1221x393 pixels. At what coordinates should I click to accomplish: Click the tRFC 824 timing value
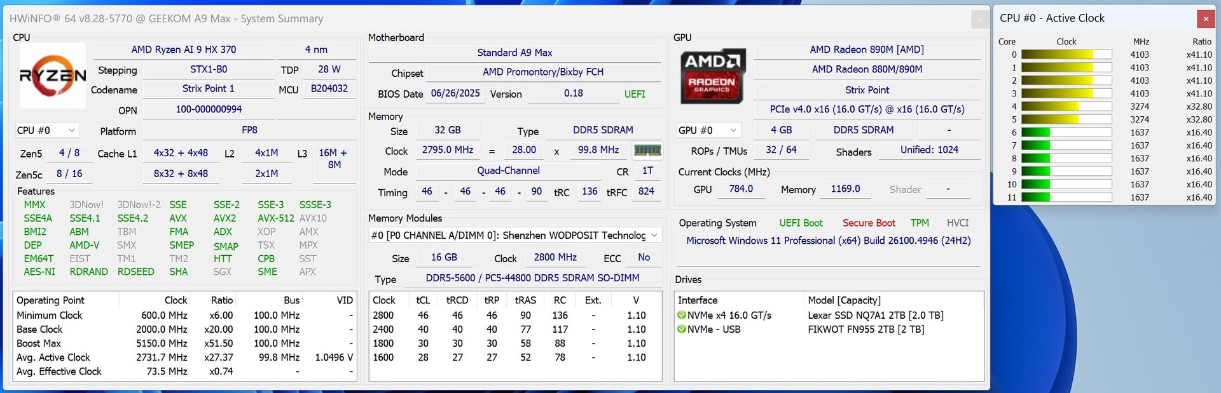click(x=646, y=192)
